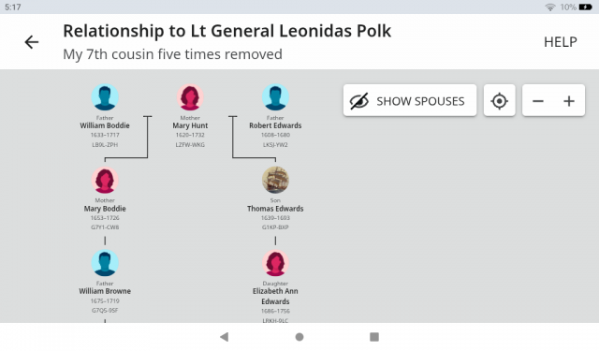
Task: Go back using the arrow icon
Action: tap(32, 42)
